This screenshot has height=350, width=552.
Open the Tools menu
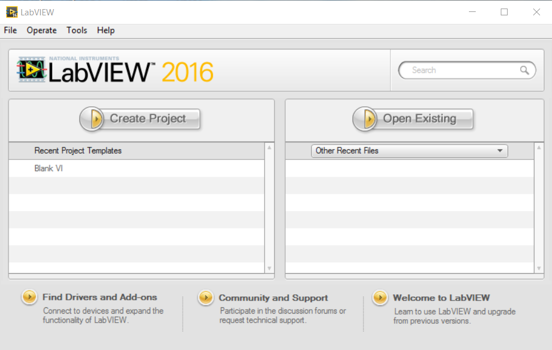76,30
